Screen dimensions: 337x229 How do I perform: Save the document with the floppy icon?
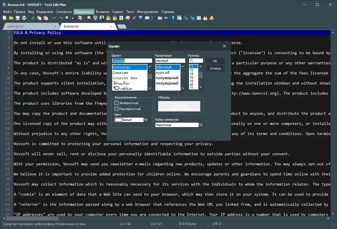click(x=18, y=18)
